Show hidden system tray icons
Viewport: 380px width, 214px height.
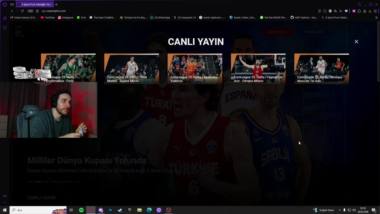(340, 210)
